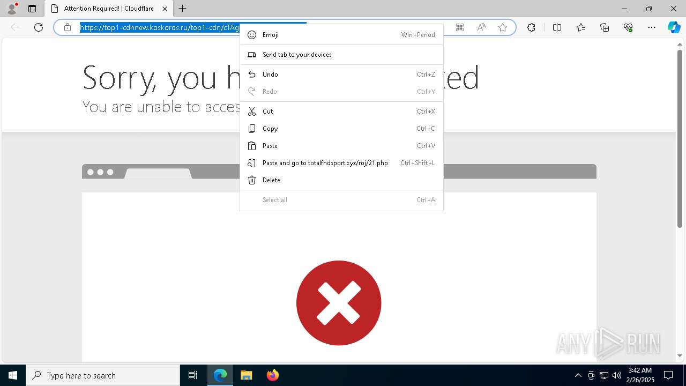
Task: Show hidden system tray icons
Action: [x=578, y=375]
